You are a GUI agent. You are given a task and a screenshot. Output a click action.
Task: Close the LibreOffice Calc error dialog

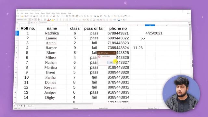[114, 53]
